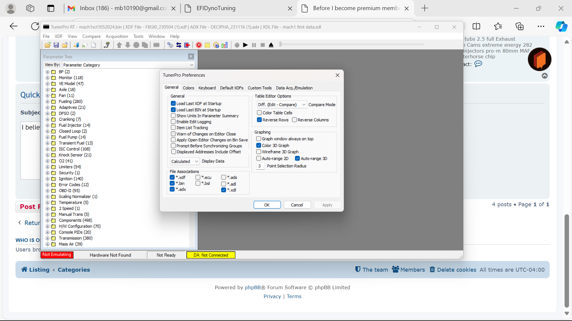Image resolution: width=572 pixels, height=321 pixels.
Task: Click the open file folder toolbar icon
Action: 47,45
